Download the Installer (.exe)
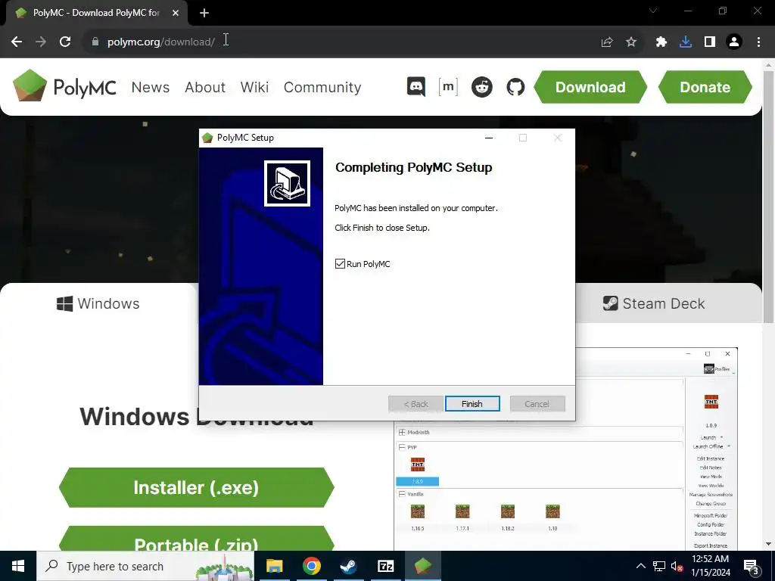 pos(196,488)
